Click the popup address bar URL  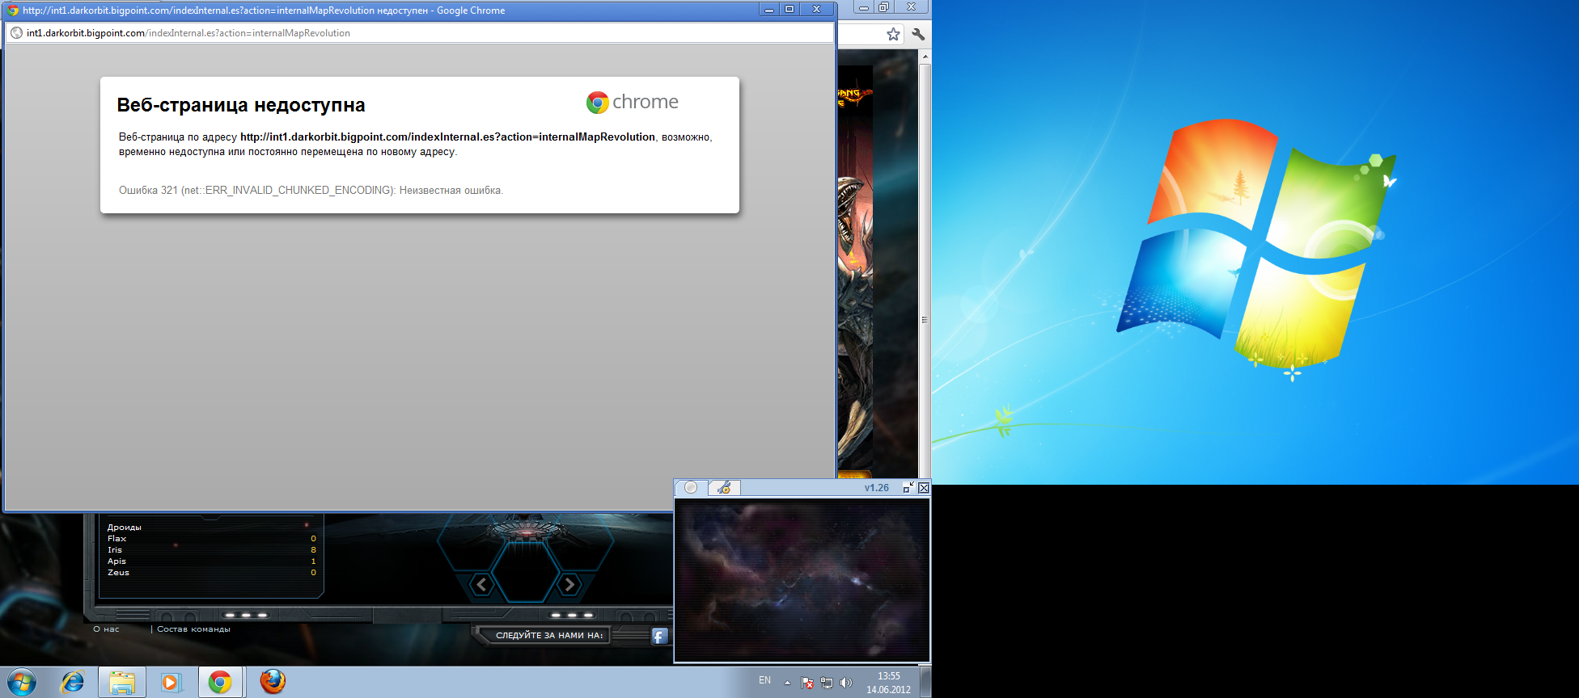188,33
